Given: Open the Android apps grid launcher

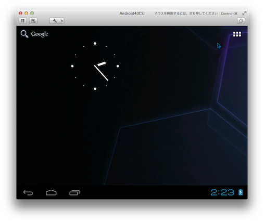Looking at the screenshot, I should pos(237,34).
